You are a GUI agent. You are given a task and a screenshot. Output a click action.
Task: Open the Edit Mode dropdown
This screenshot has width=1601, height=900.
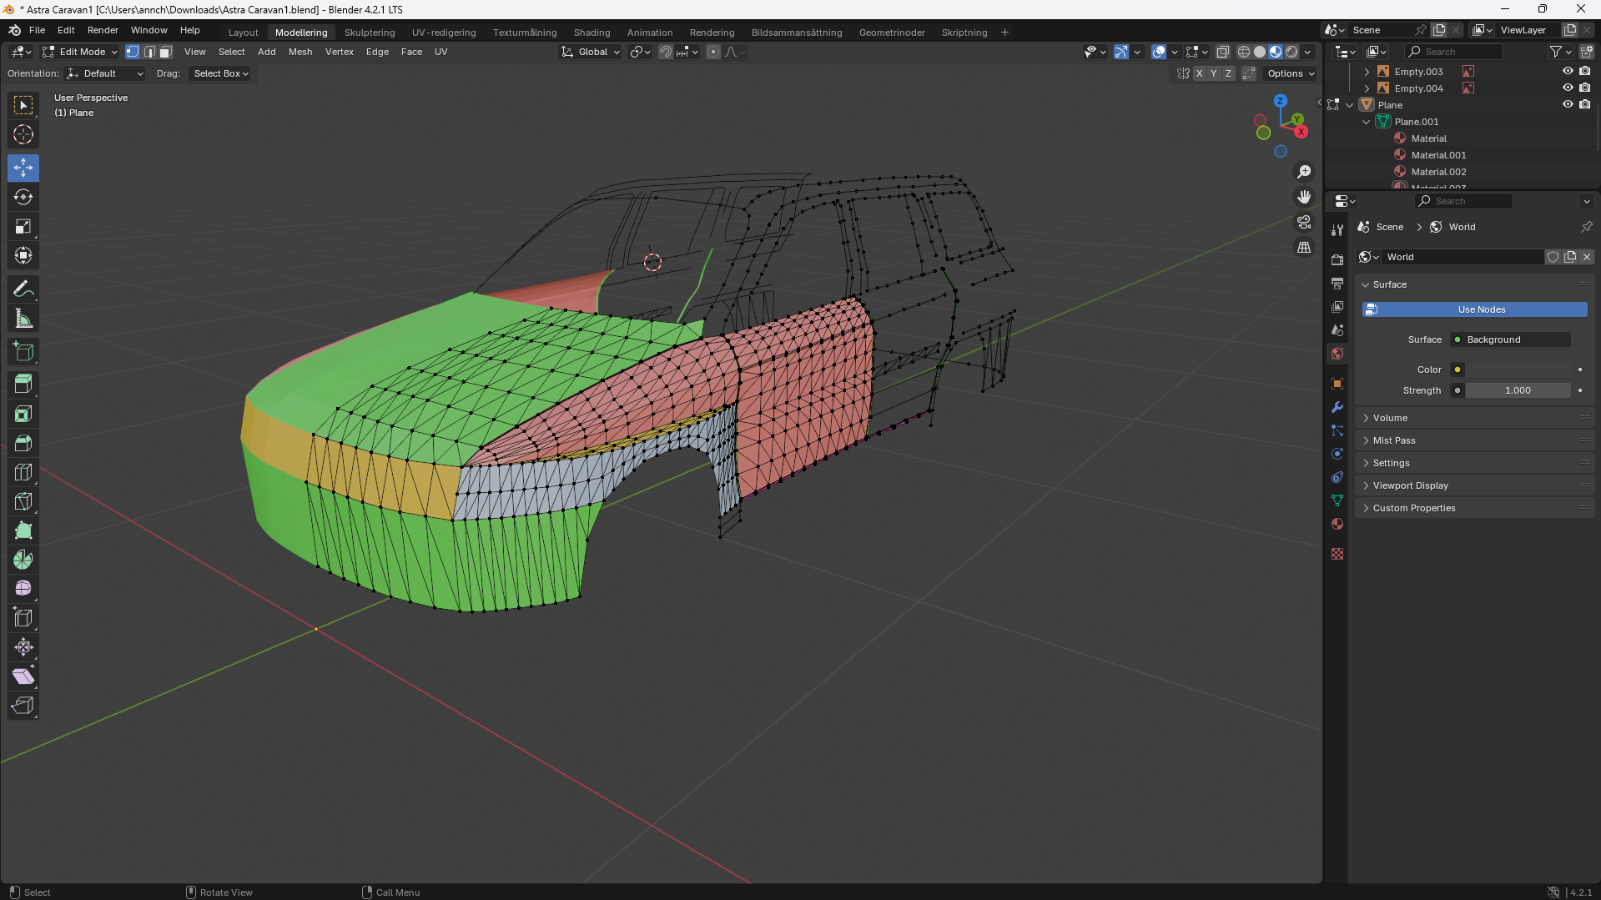pyautogui.click(x=81, y=52)
